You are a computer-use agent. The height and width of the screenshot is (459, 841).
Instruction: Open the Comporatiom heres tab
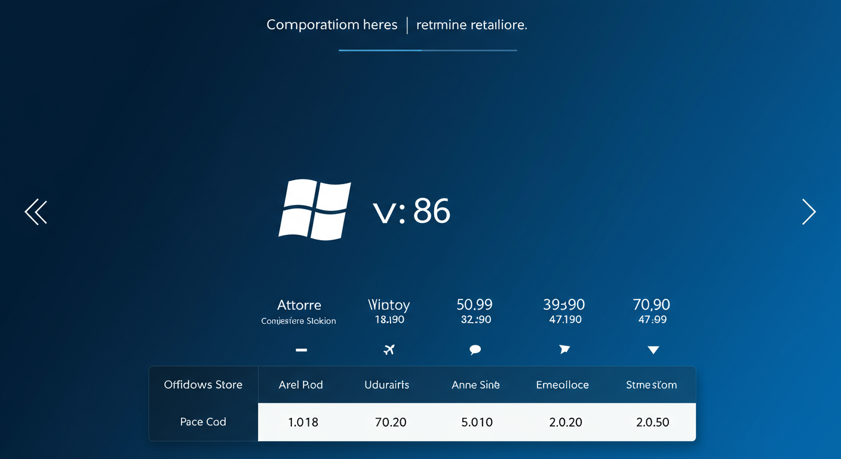pos(332,25)
